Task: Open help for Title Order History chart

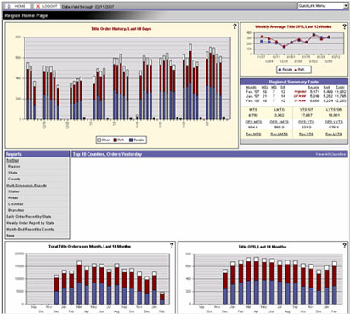Action: [234, 26]
